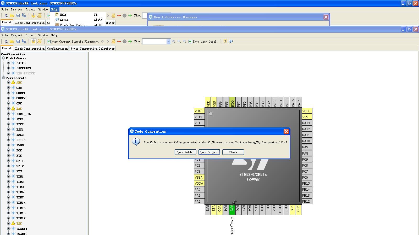Click the PC13 pin on chip
The image size is (419, 235).
[199, 117]
